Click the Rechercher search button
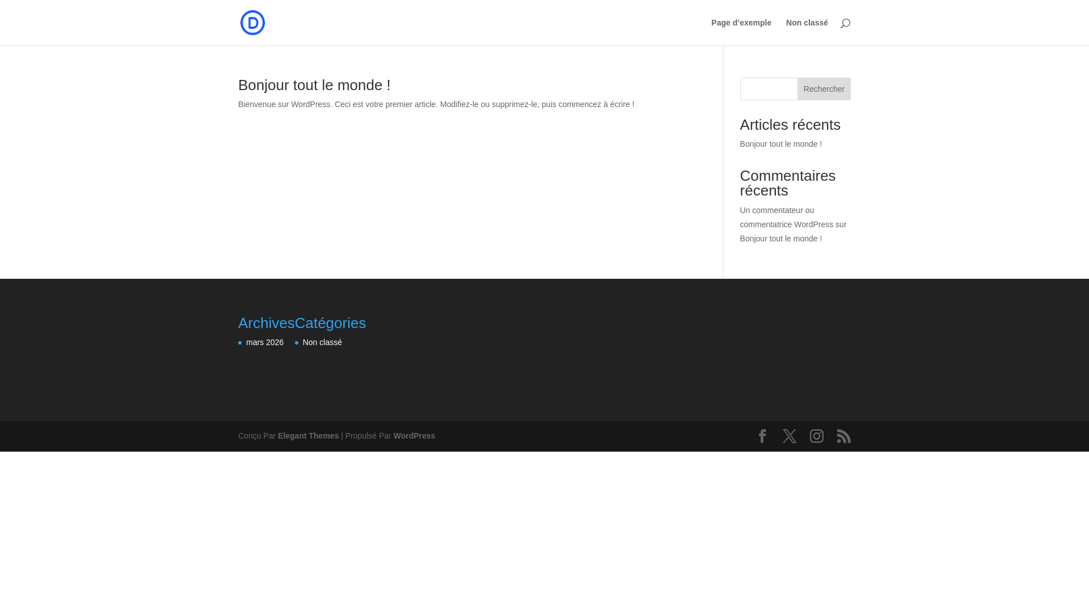The image size is (1089, 612). pyautogui.click(x=824, y=89)
